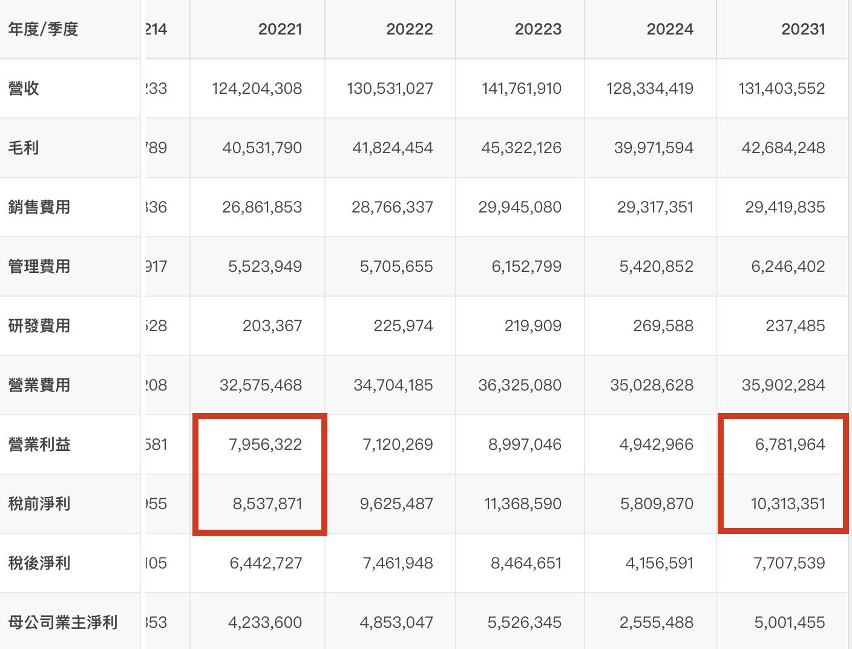852x649 pixels.
Task: Select the 稅前淨利 row label
Action: point(39,504)
